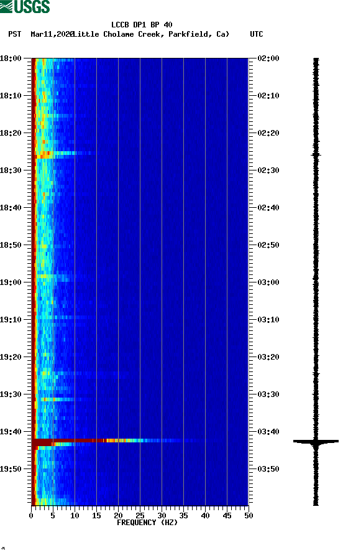
Task: Click the 20 Hz frequency axis label
Action: click(119, 516)
